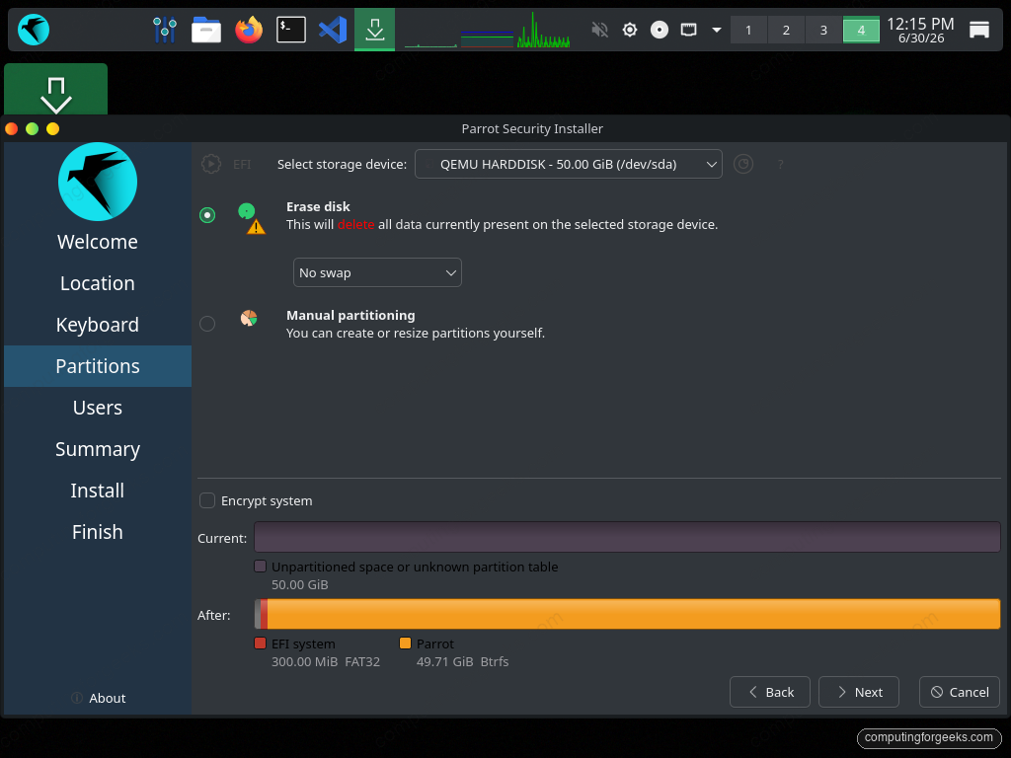Open the No swap dropdown

pyautogui.click(x=377, y=272)
